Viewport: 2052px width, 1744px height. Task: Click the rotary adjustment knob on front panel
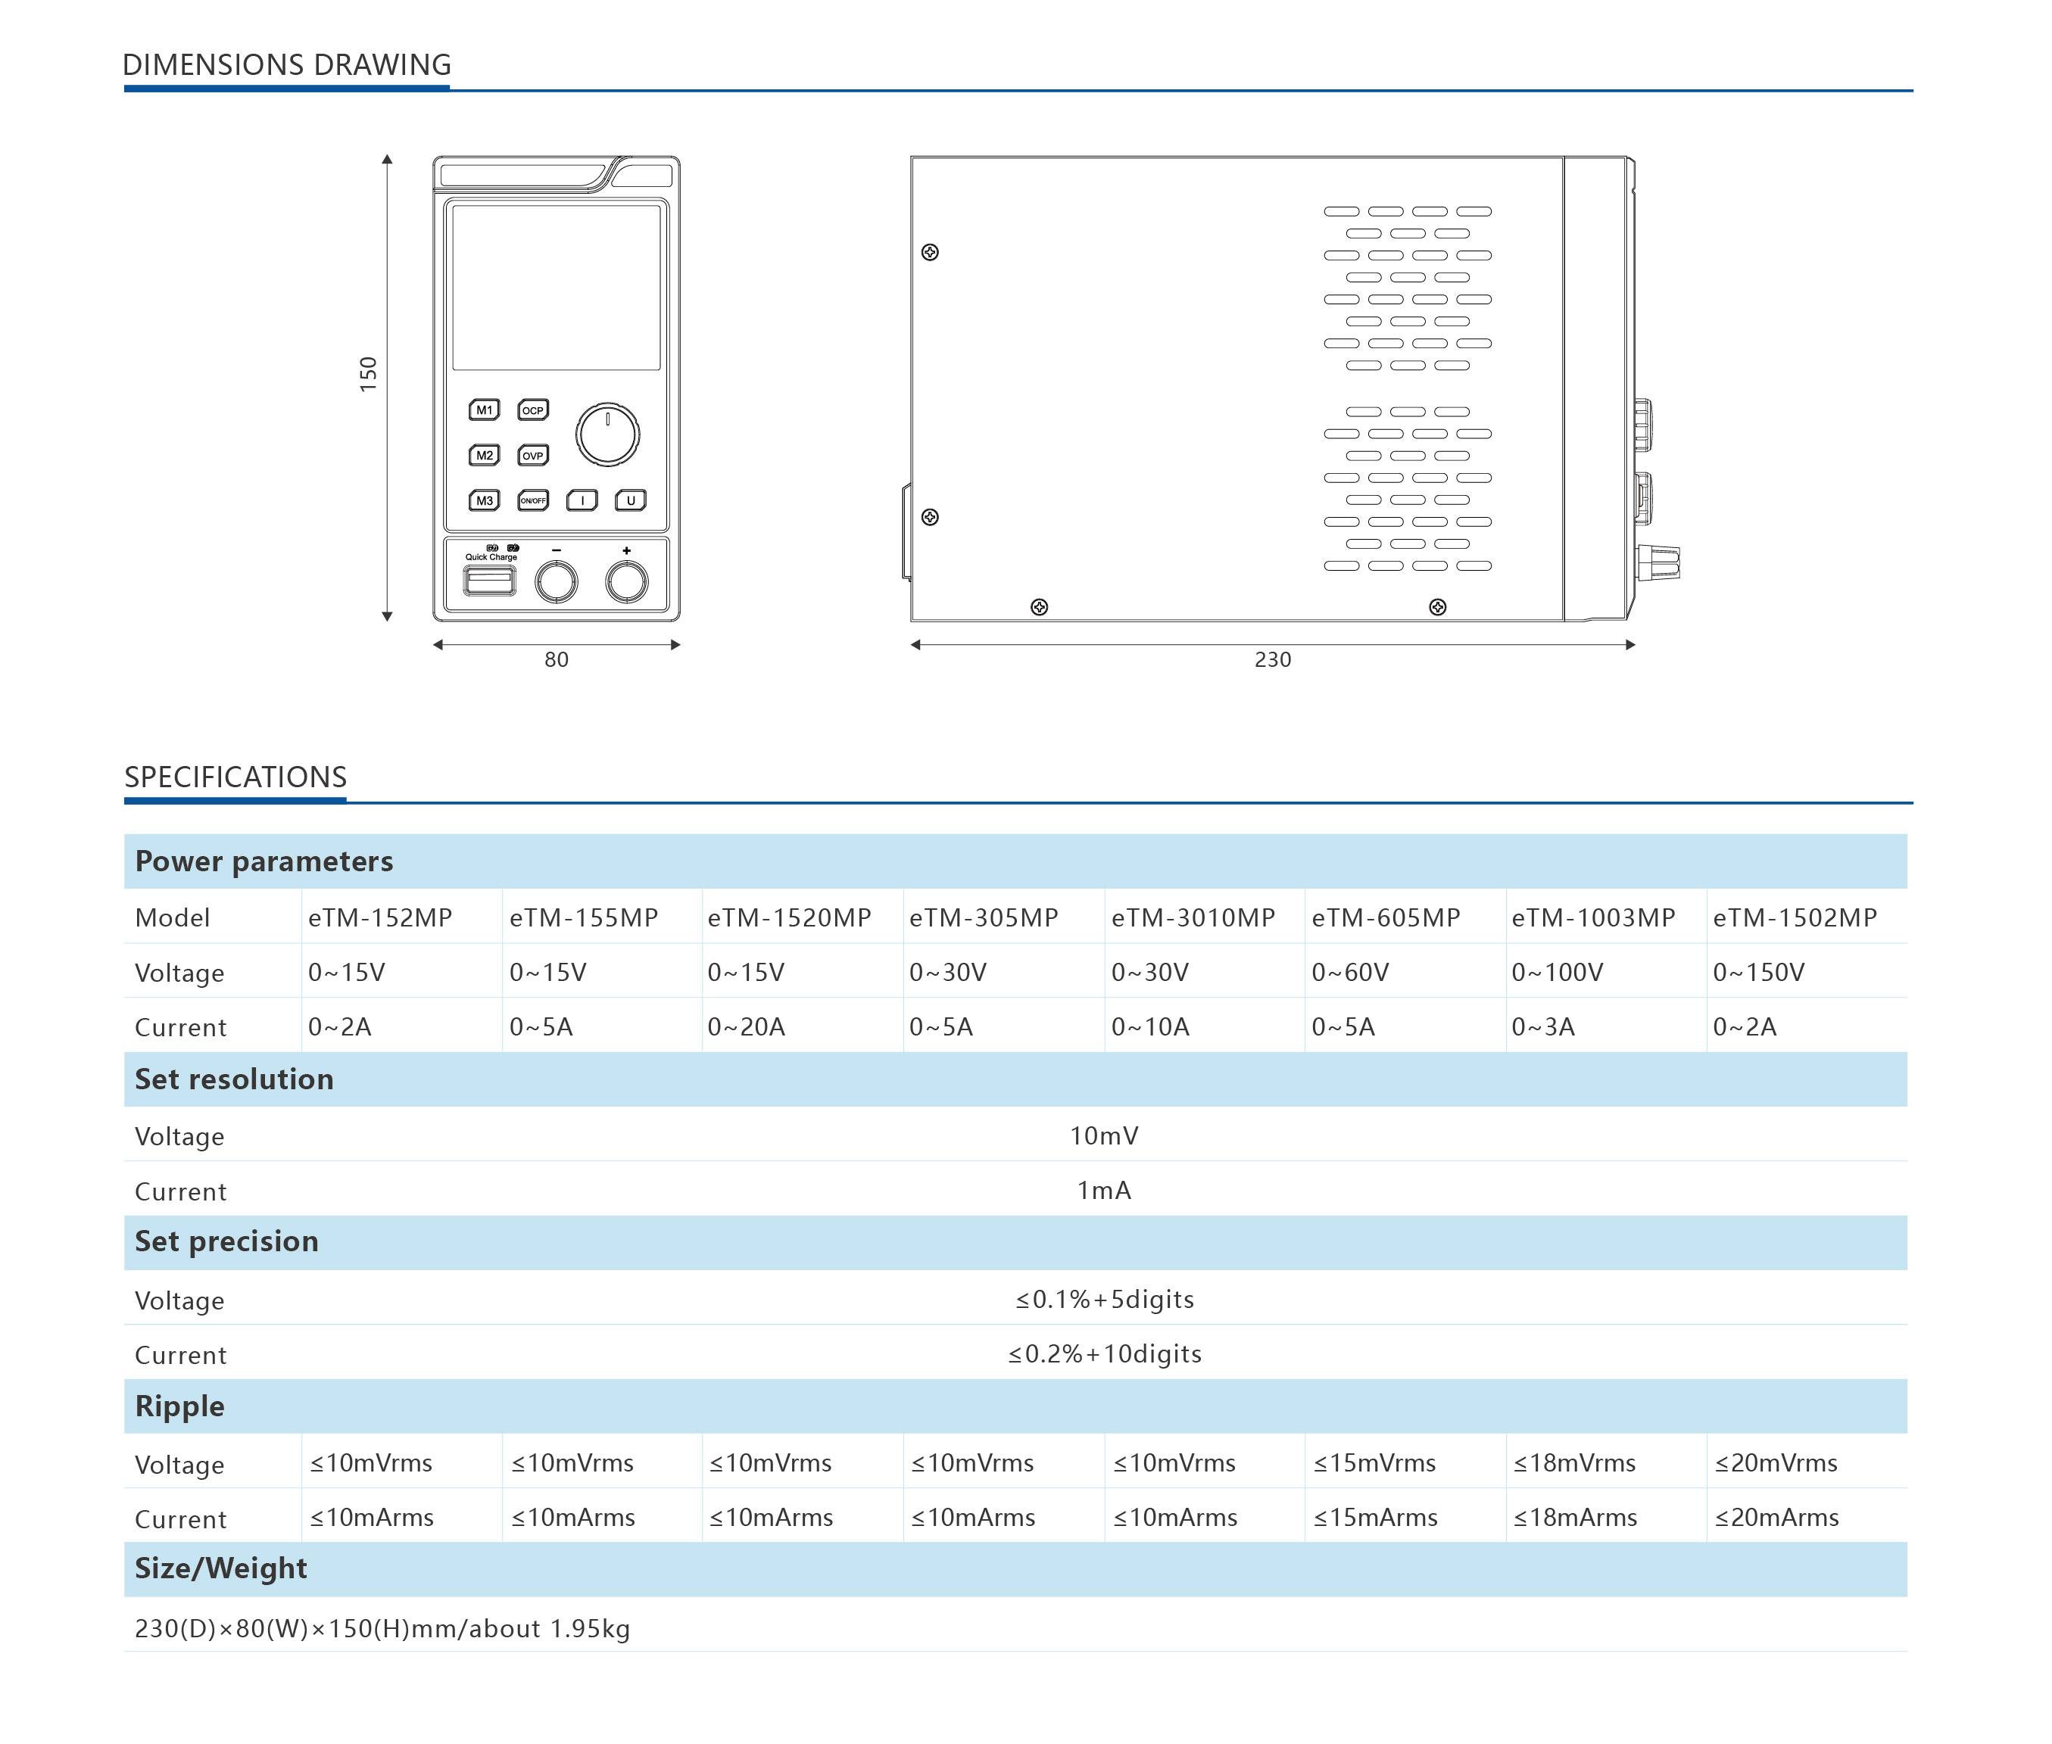(607, 434)
